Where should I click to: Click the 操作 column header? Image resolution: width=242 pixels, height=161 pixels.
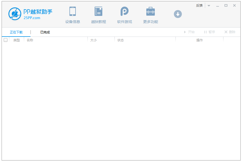(200, 40)
